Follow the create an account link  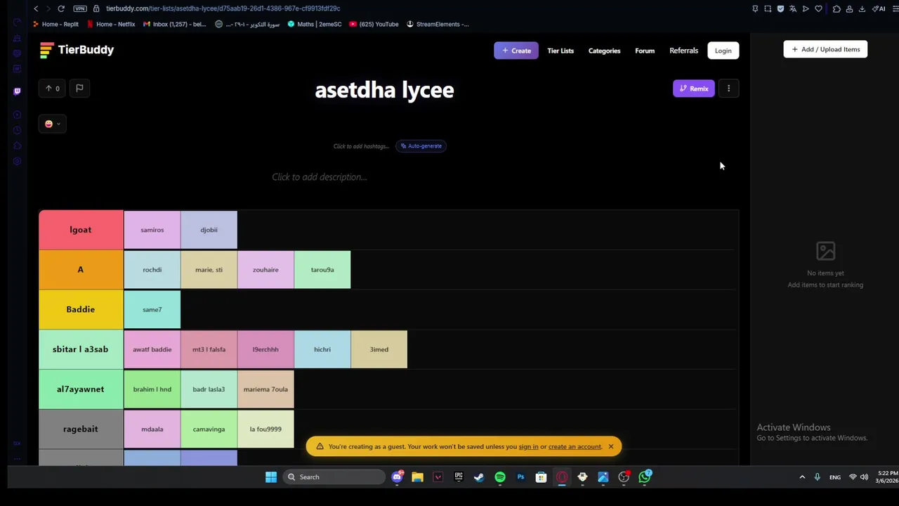pyautogui.click(x=575, y=447)
